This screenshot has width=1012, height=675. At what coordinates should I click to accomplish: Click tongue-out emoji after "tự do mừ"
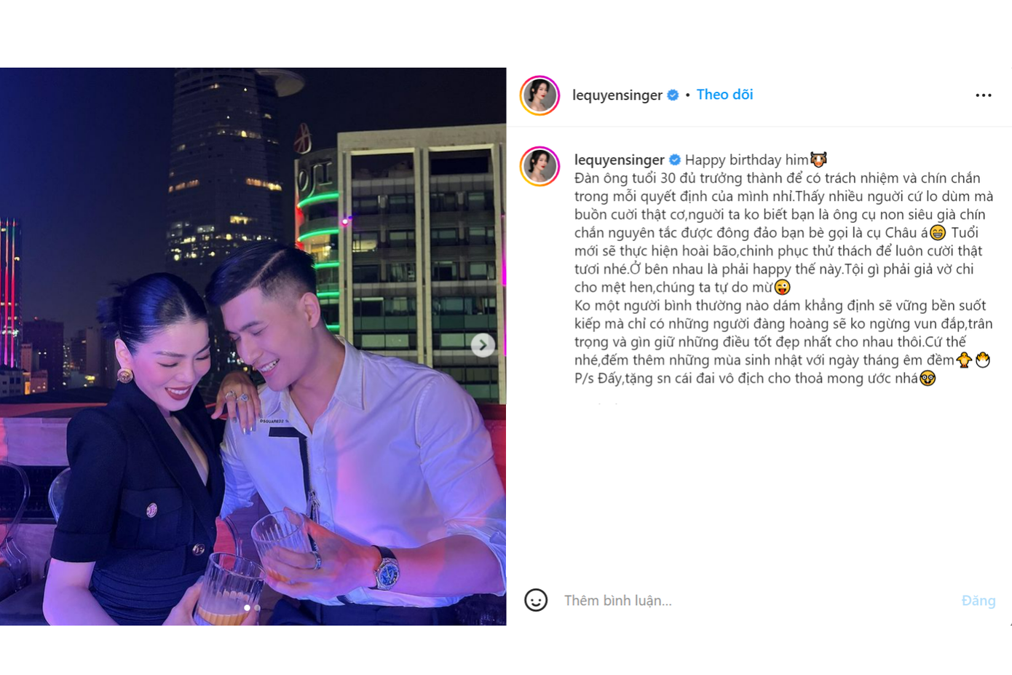(782, 288)
